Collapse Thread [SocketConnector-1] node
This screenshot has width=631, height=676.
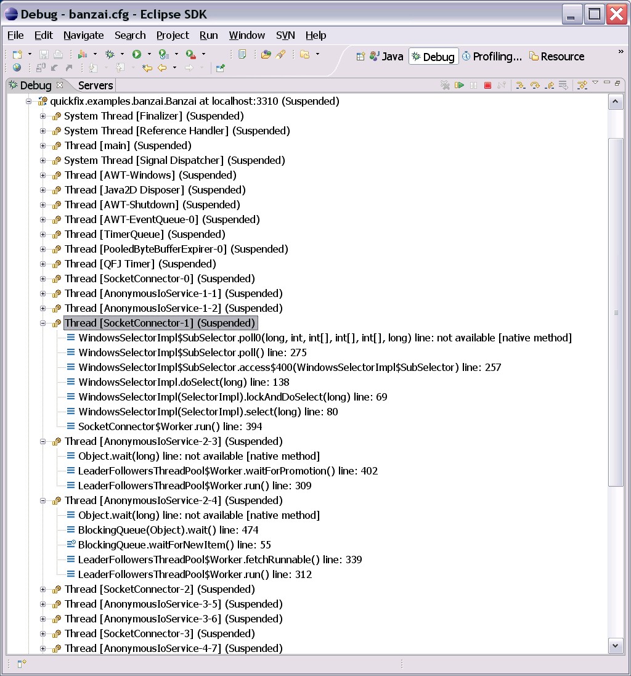tap(43, 324)
